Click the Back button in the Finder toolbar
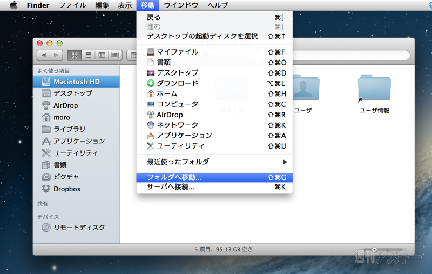The width and height of the screenshot is (432, 274). [43, 55]
